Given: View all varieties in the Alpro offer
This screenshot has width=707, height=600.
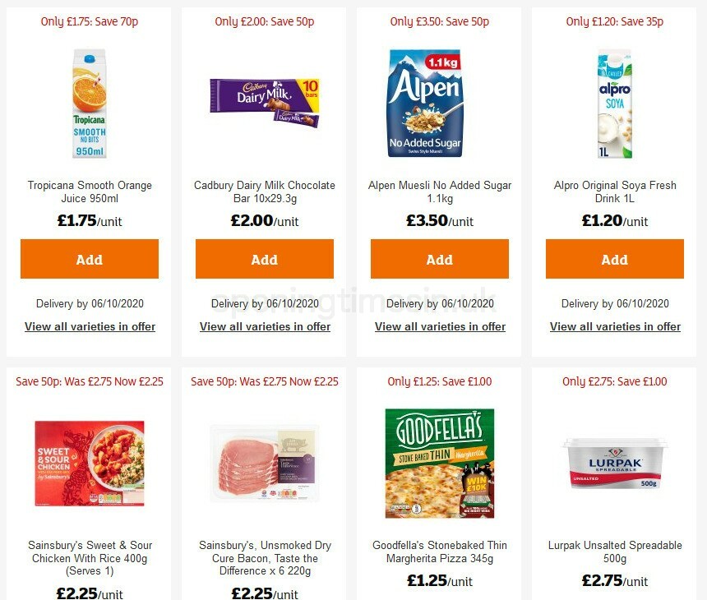Looking at the screenshot, I should click(614, 326).
